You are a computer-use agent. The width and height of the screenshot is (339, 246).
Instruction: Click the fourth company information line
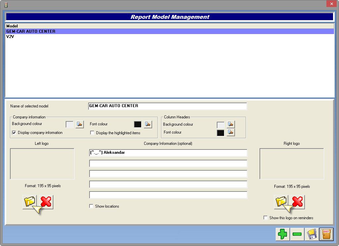point(168,184)
